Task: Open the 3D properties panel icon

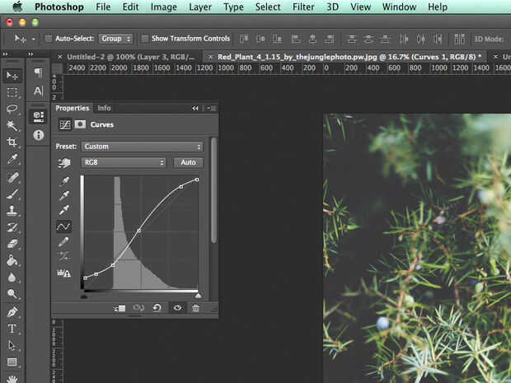Action: [38, 117]
